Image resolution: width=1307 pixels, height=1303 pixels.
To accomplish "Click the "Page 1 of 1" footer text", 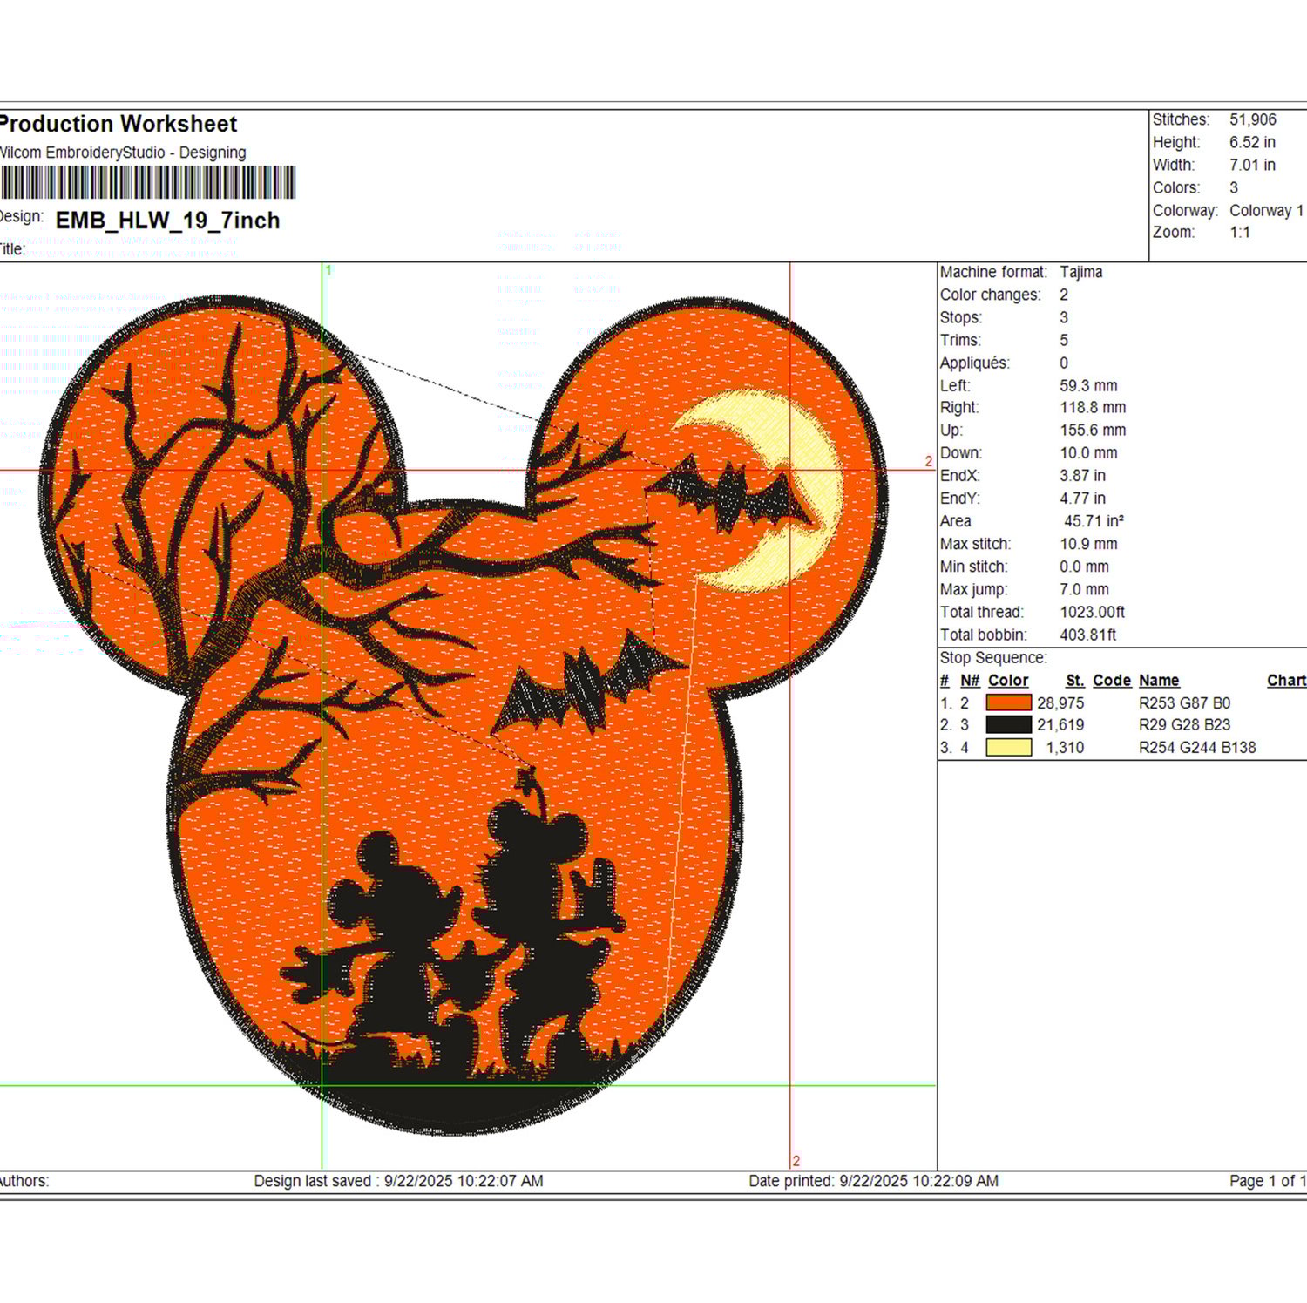I will point(1268,1181).
